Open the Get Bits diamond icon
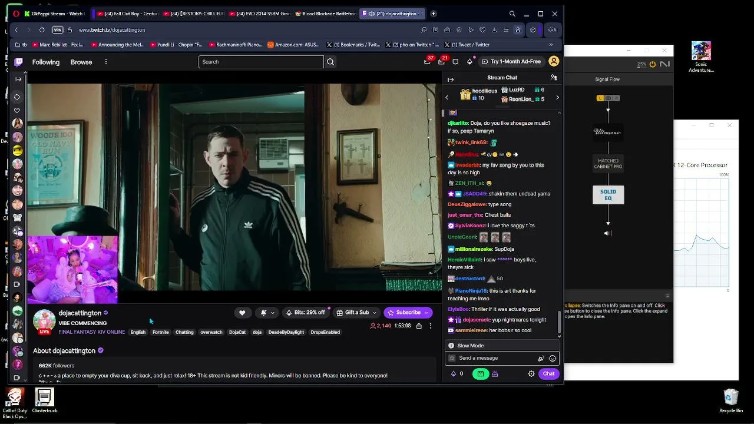754x424 pixels. (x=469, y=61)
